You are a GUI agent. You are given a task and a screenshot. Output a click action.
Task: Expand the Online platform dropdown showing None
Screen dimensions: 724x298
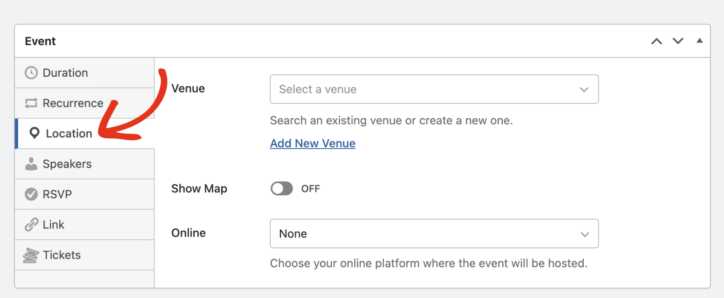[x=434, y=233]
